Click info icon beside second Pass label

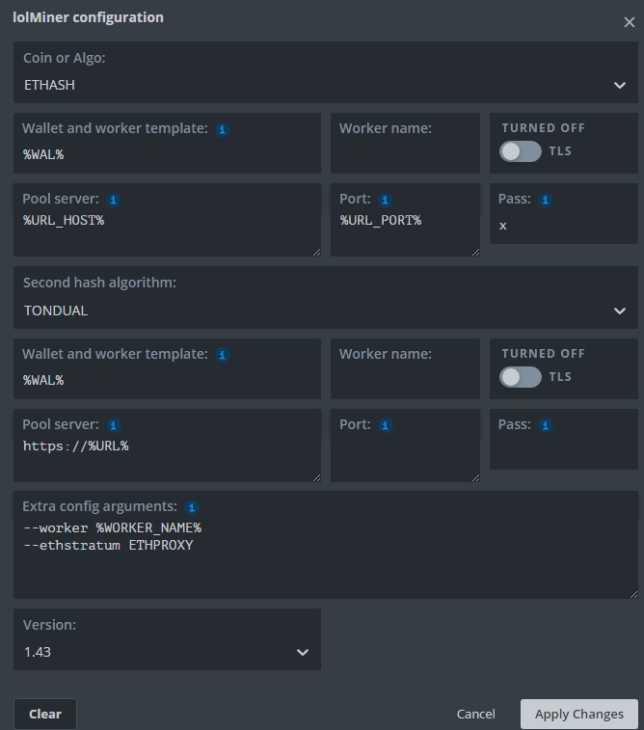546,425
